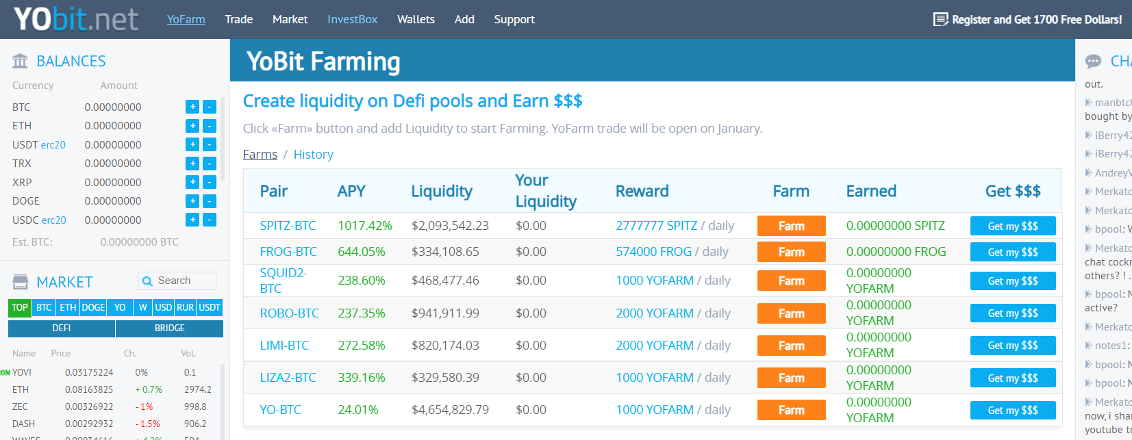
Task: Click the plus icon for USDC erc20
Action: tap(192, 220)
